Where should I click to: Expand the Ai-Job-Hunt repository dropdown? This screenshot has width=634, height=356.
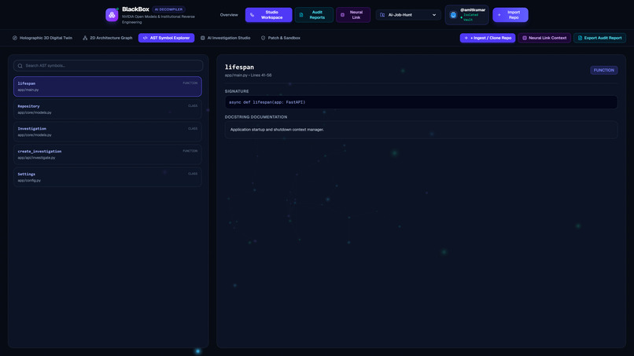(x=408, y=15)
